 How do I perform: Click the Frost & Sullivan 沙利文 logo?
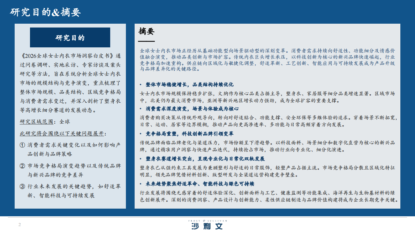click(207, 225)
